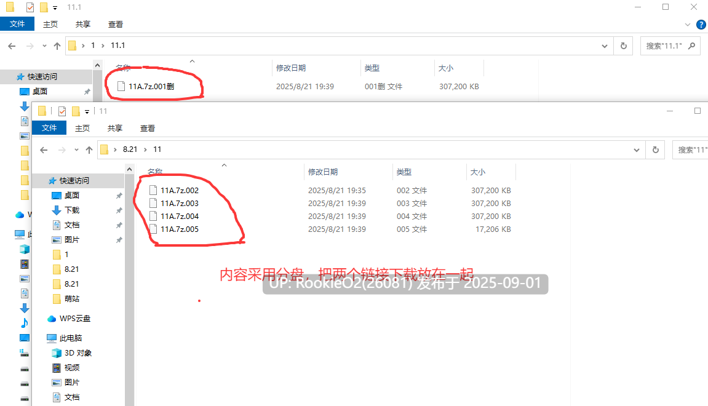708x406 pixels.
Task: Refresh the 11 folder view
Action: 656,150
